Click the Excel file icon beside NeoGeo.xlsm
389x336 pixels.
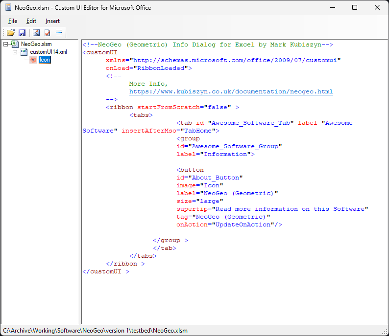15,44
